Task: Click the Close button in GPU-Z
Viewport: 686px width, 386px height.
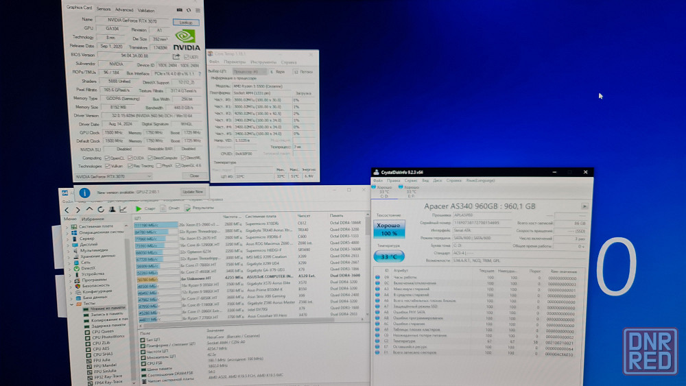Action: pos(194,176)
